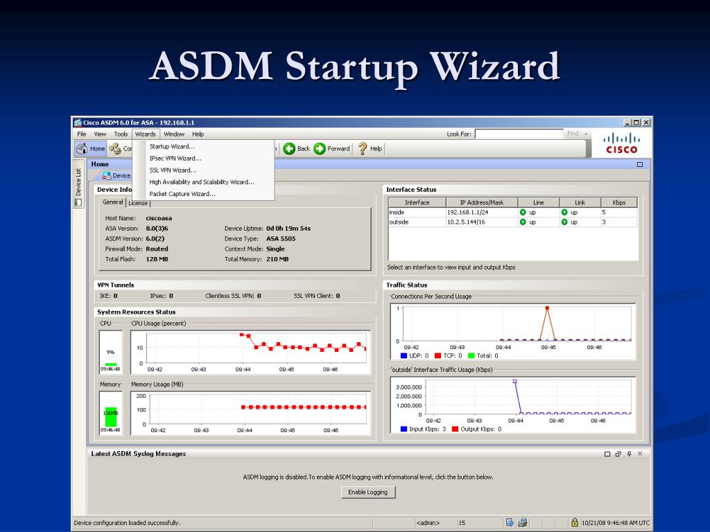The height and width of the screenshot is (532, 710).
Task: Click the IP Address/Mask column header
Action: 482,202
